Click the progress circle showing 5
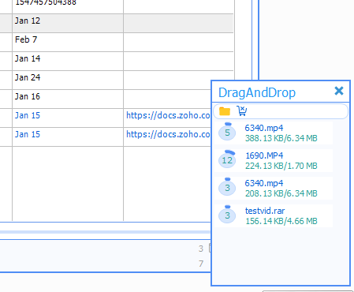The image size is (354, 292). (x=227, y=132)
